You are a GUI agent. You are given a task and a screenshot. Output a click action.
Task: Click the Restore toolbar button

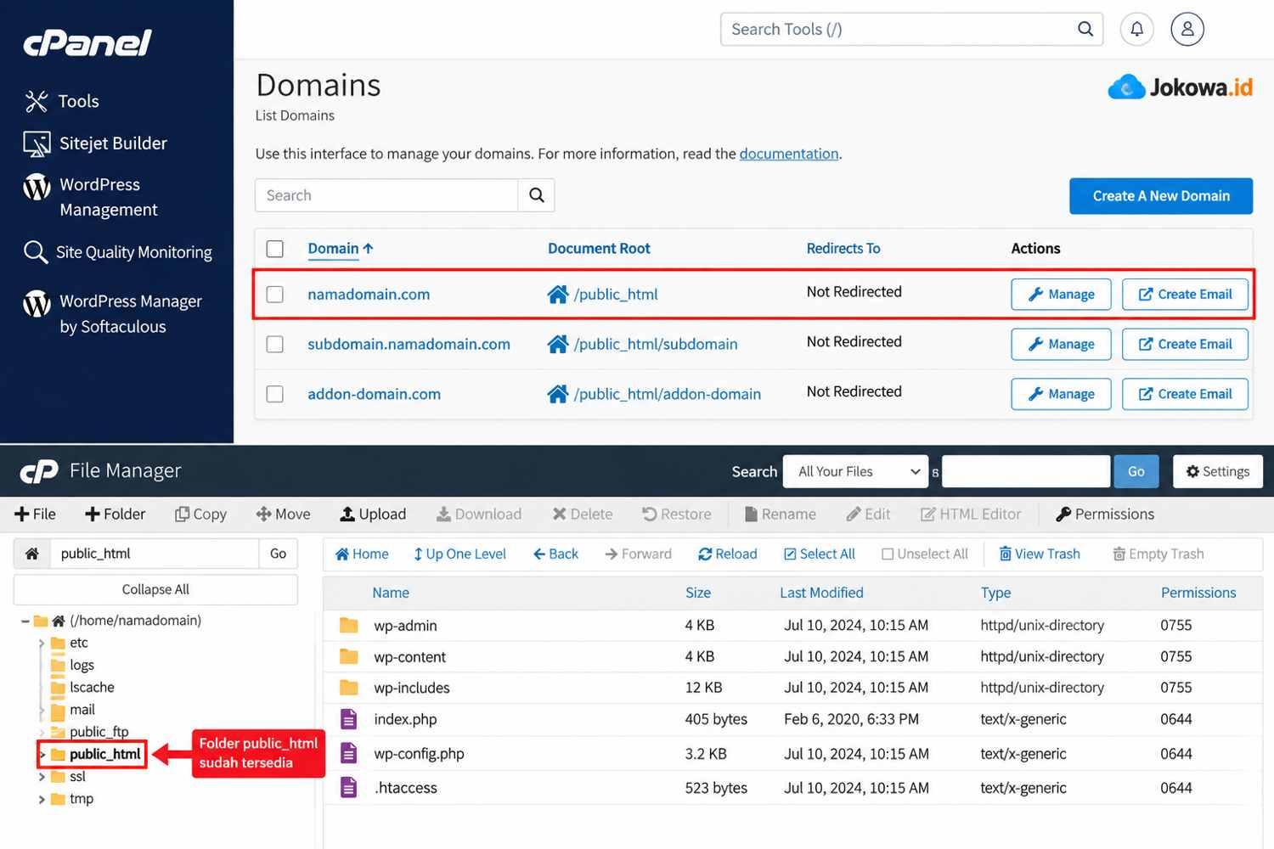tap(677, 514)
